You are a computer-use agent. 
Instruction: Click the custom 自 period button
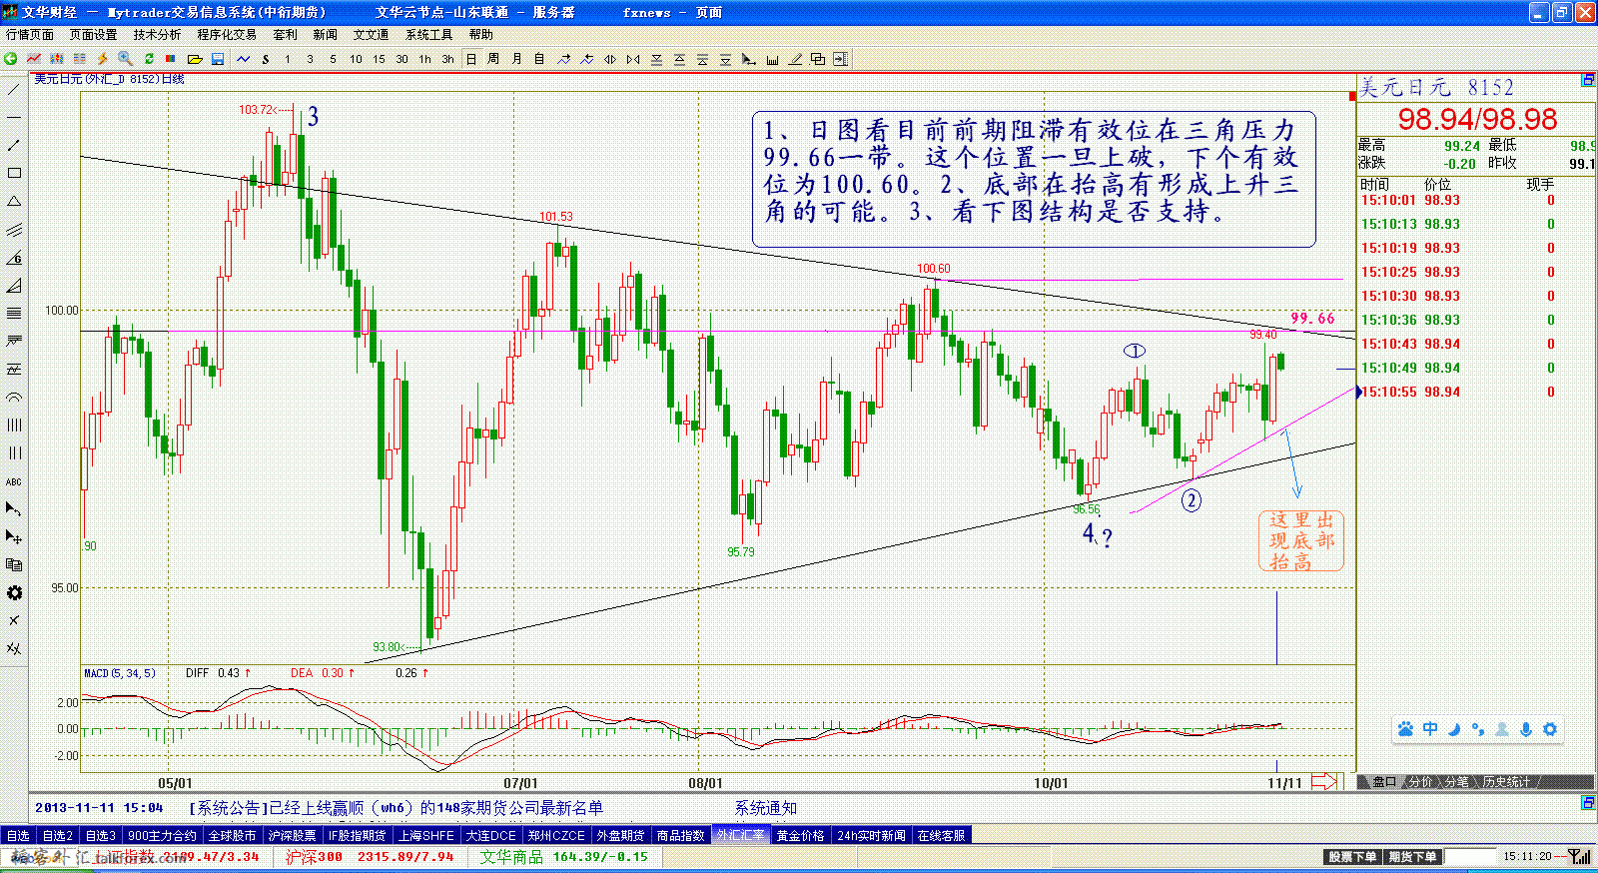pyautogui.click(x=539, y=59)
